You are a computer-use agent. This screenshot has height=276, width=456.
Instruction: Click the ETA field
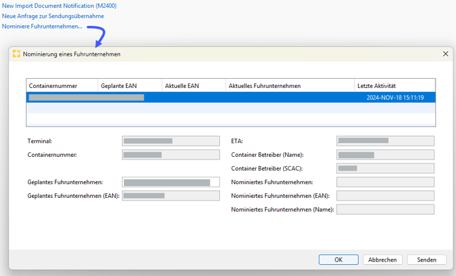pos(385,141)
